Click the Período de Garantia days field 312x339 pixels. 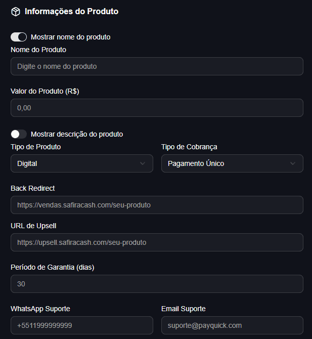click(157, 284)
